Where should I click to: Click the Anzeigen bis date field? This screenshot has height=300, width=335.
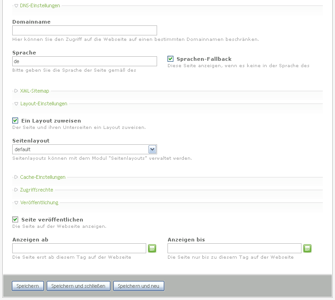(234, 248)
